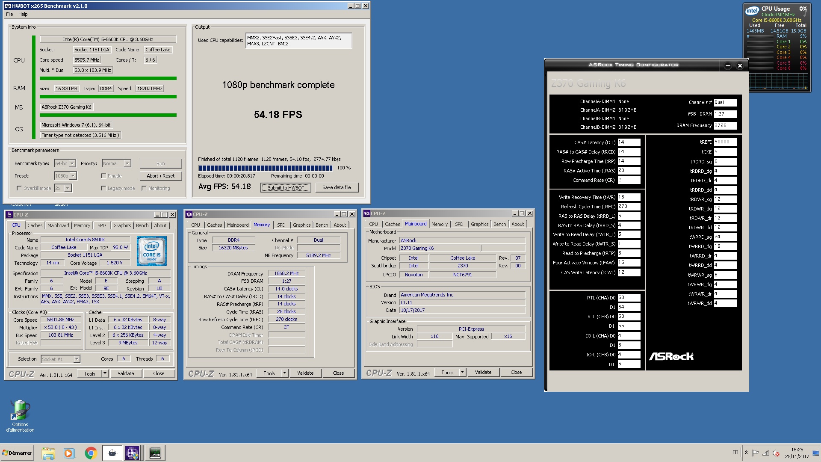Open About tab in CPU-Z Memory window
The height and width of the screenshot is (462, 821).
click(340, 225)
